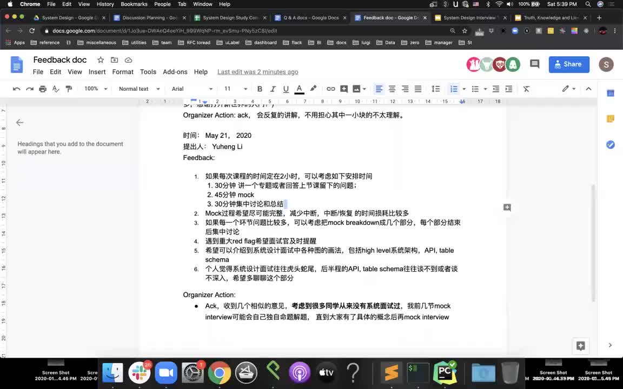623x389 pixels.
Task: Open the dashboard bookmarks folder
Action: point(261,43)
